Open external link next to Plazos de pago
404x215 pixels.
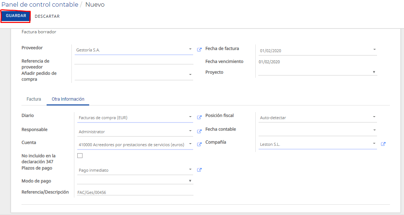199,170
